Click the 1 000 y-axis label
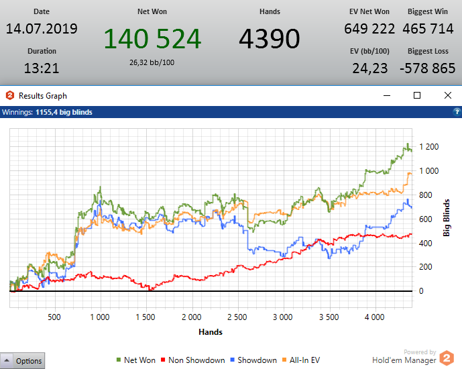This screenshot has height=369, width=462. pyautogui.click(x=429, y=171)
